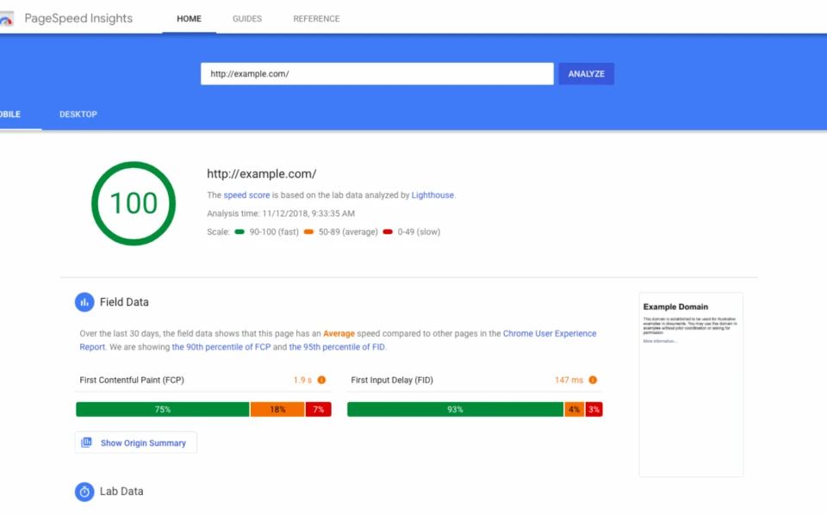
Task: Open the 90th percentile of FCP link
Action: [x=221, y=347]
